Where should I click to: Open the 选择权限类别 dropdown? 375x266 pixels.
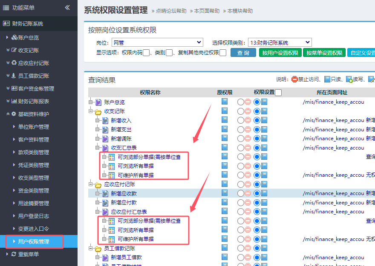[280, 42]
